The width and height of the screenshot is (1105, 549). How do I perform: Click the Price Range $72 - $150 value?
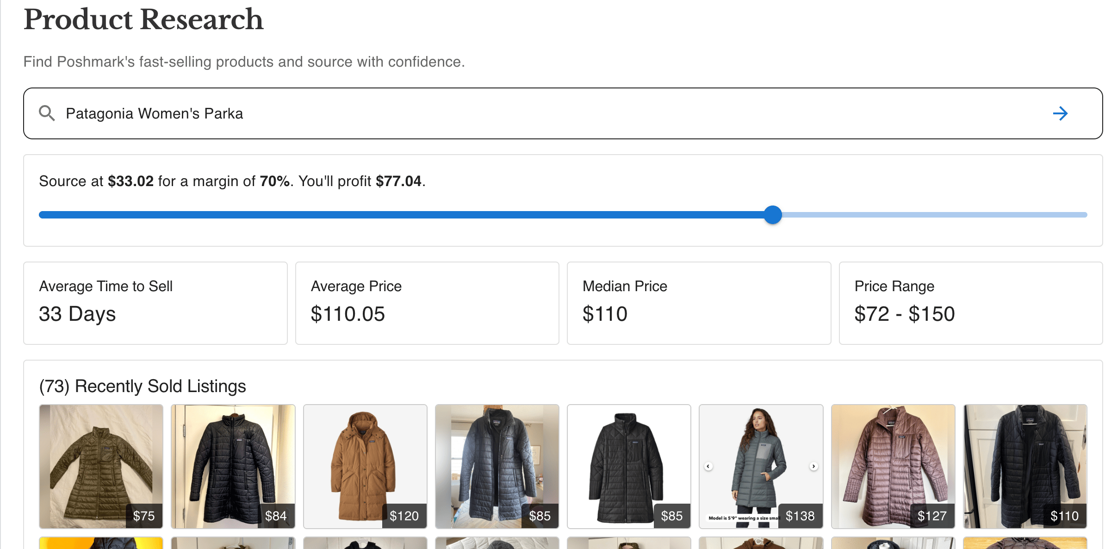[x=905, y=314]
